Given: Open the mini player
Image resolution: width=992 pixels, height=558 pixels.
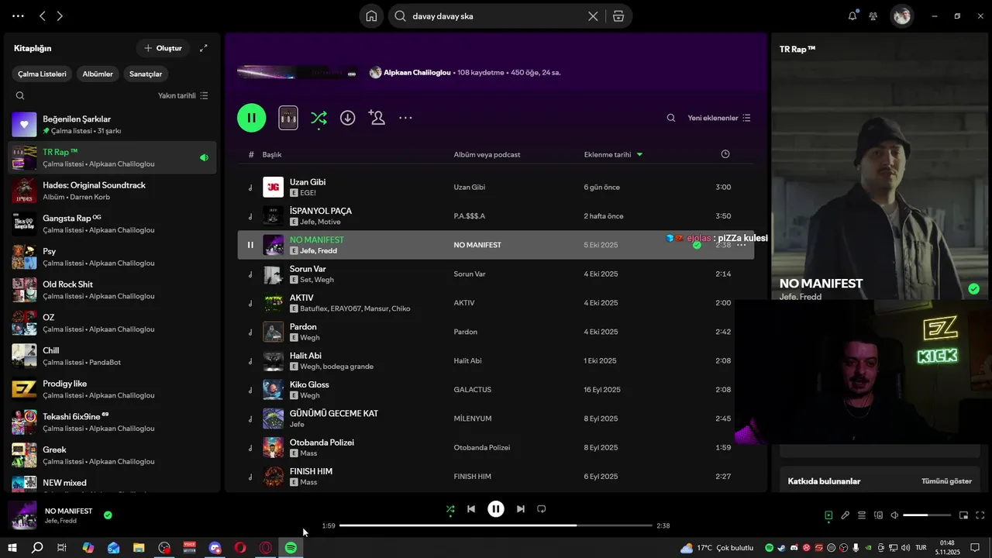Looking at the screenshot, I should click(x=964, y=515).
